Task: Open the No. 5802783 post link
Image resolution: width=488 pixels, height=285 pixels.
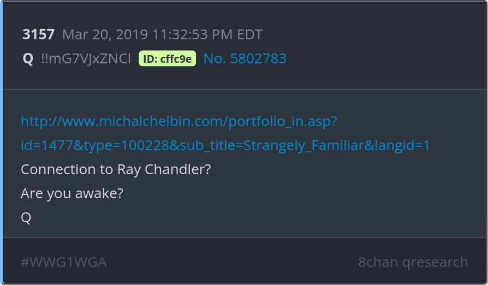Action: click(245, 58)
